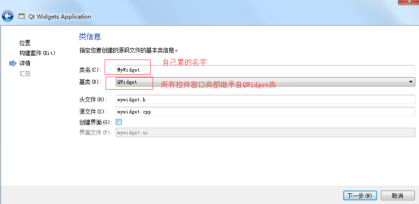Click the back arrow button
This screenshot has height=204, width=419.
click(x=8, y=16)
